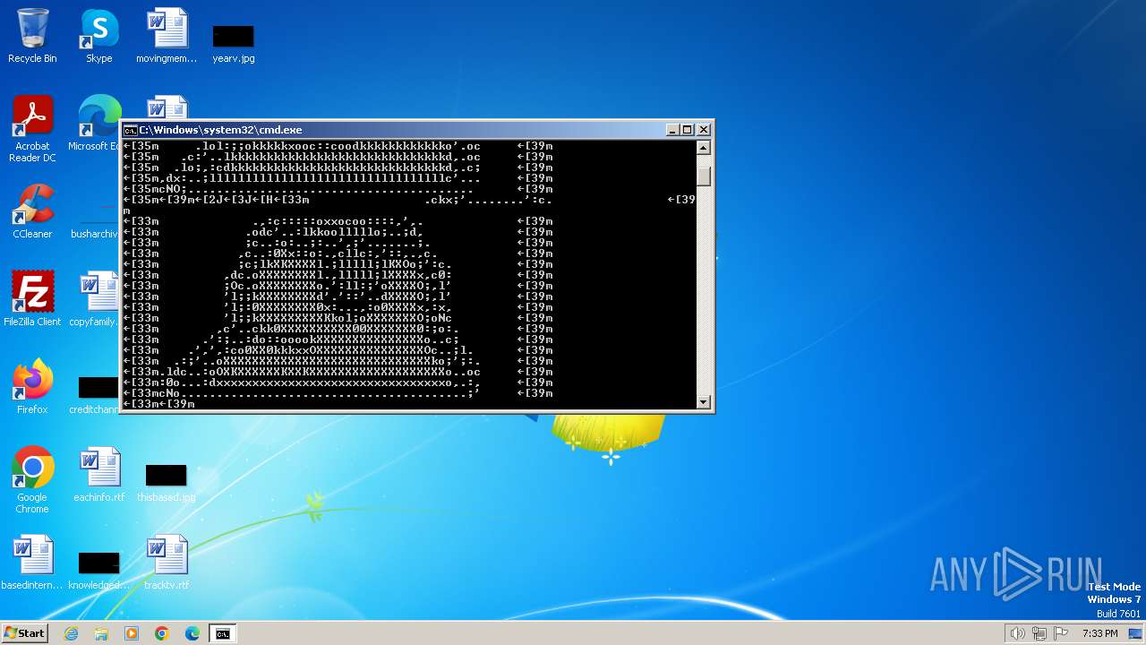The height and width of the screenshot is (645, 1146).
Task: Open the Start menu
Action: point(25,632)
